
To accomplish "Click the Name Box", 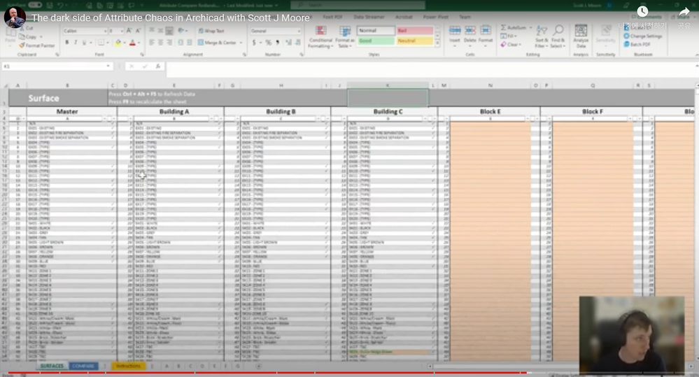I will (x=57, y=66).
